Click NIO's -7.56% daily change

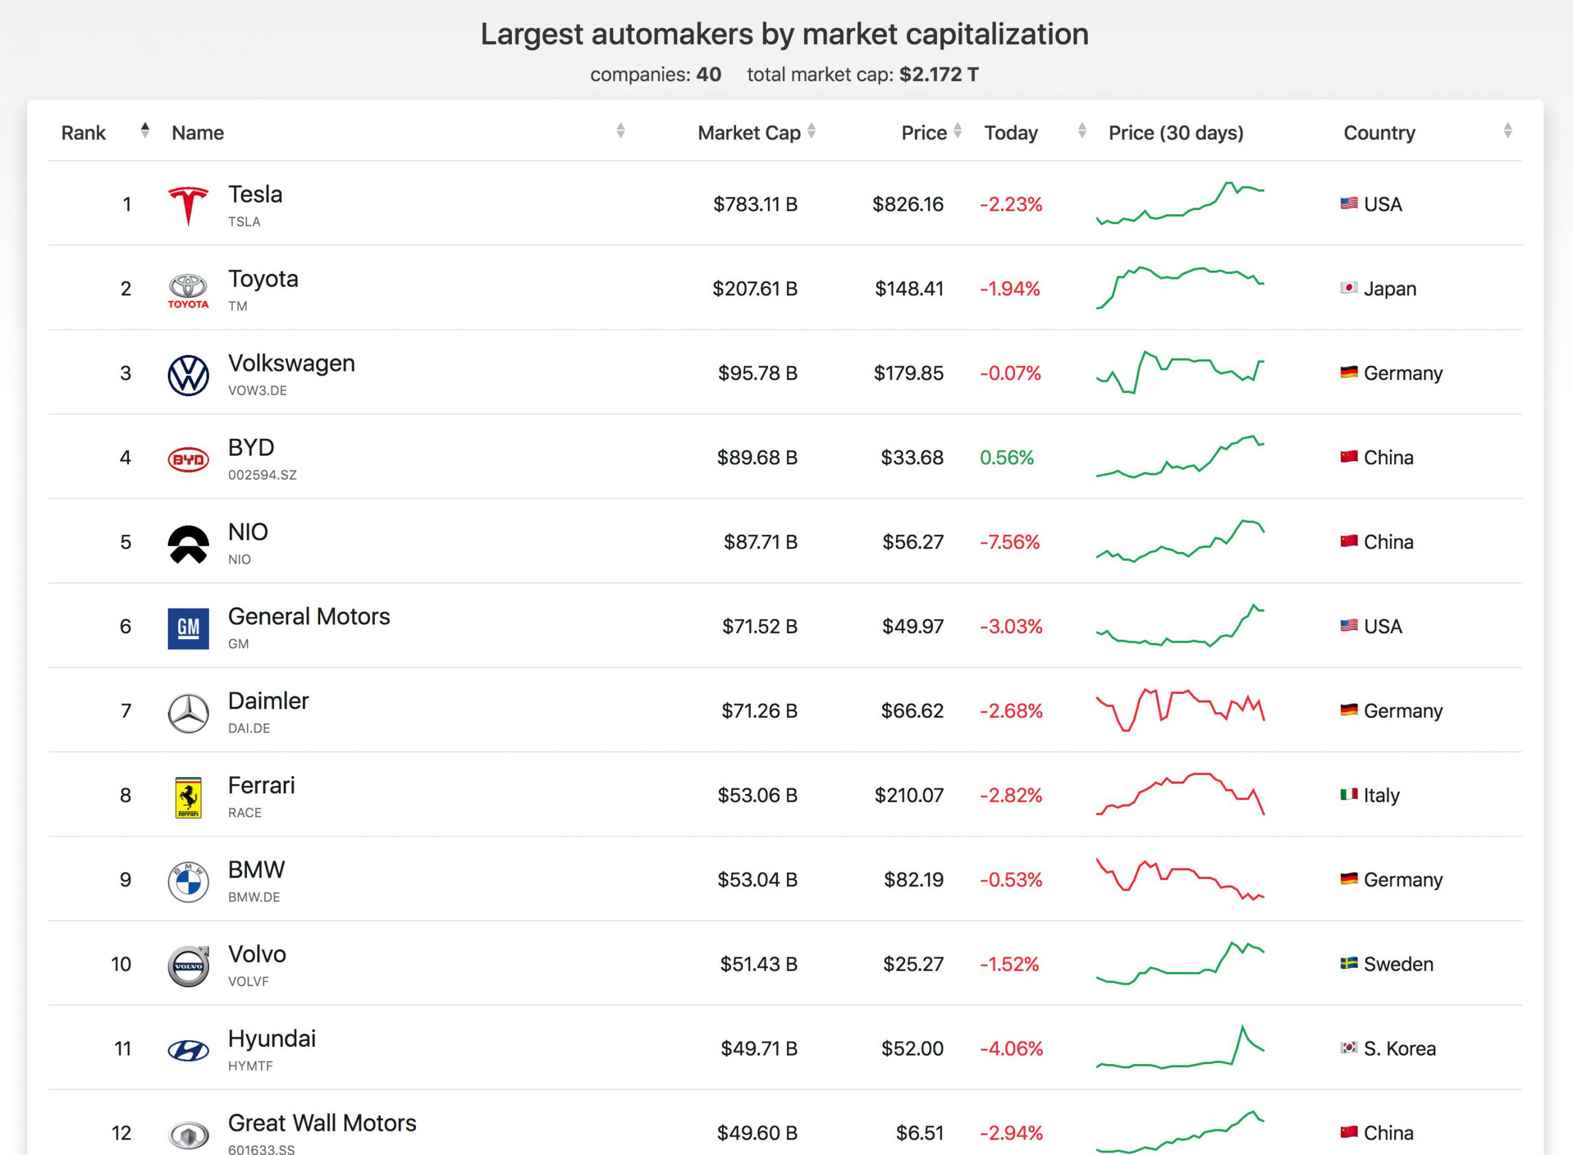1010,542
